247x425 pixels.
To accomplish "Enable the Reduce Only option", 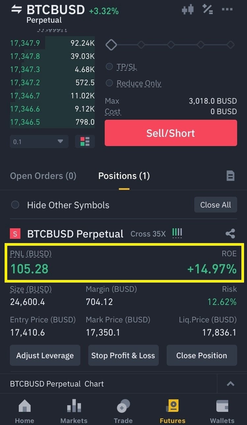I will tap(109, 83).
